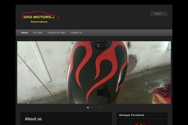Switch to the third slide dot
The height and width of the screenshot is (125, 188).
click(x=96, y=107)
